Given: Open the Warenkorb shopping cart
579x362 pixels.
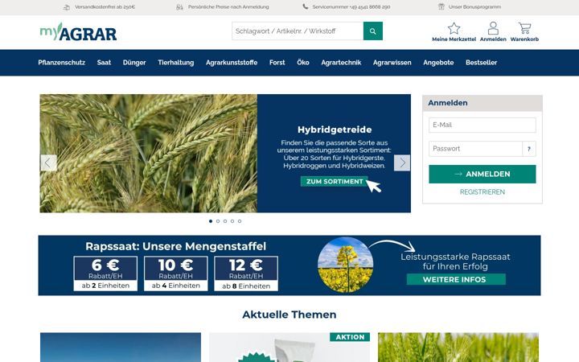Looking at the screenshot, I should click(524, 28).
